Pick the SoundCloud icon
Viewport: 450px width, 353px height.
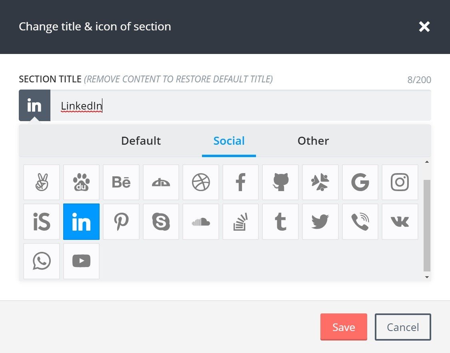coord(201,221)
